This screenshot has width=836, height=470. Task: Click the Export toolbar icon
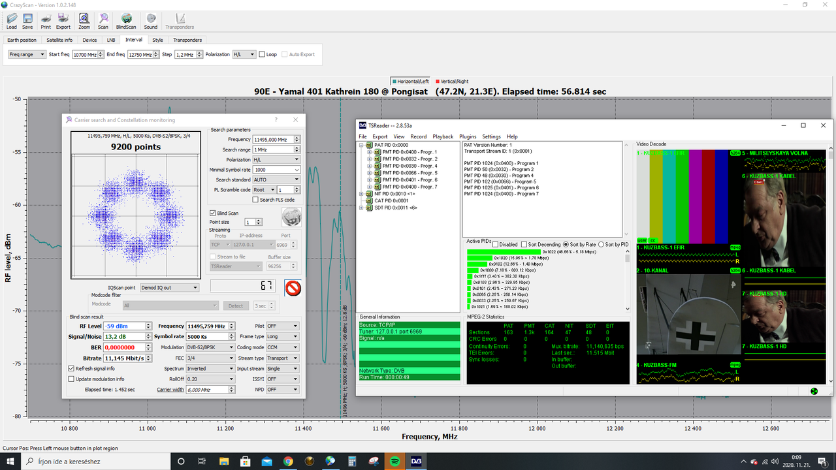tap(63, 22)
